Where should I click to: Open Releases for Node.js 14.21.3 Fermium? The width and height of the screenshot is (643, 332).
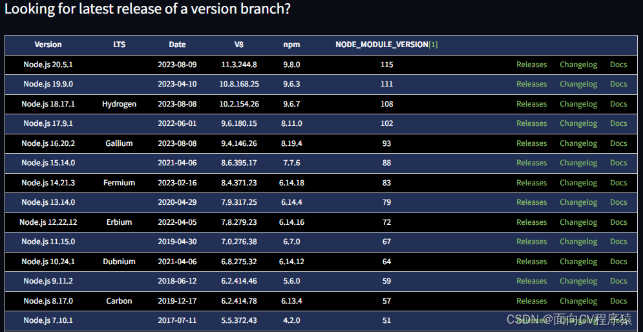[531, 183]
